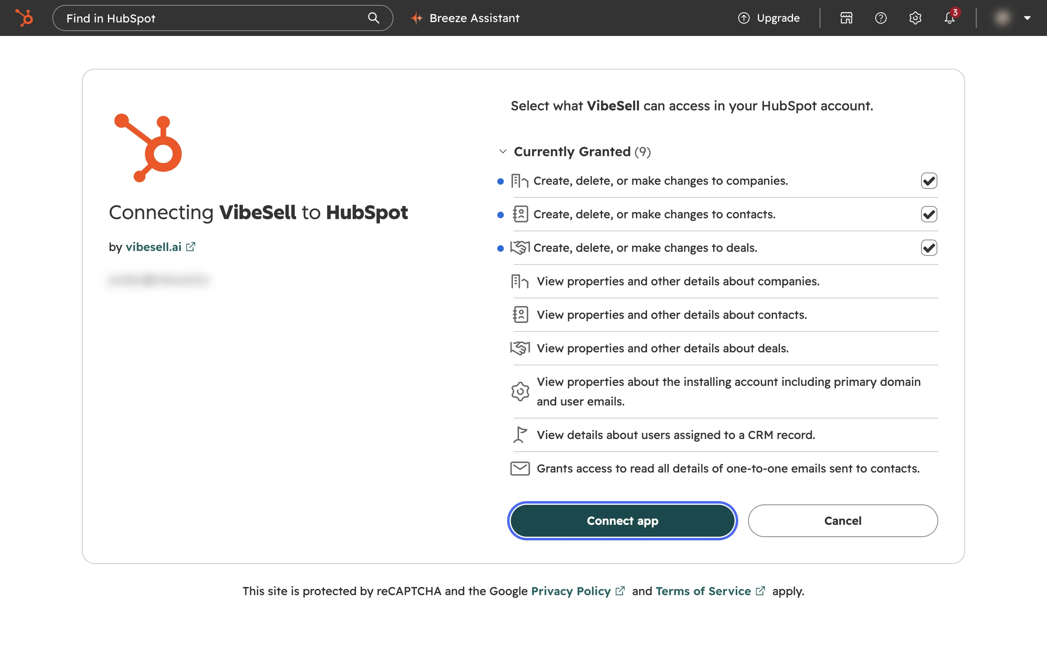
Task: Open the notifications bell
Action: pos(950,18)
